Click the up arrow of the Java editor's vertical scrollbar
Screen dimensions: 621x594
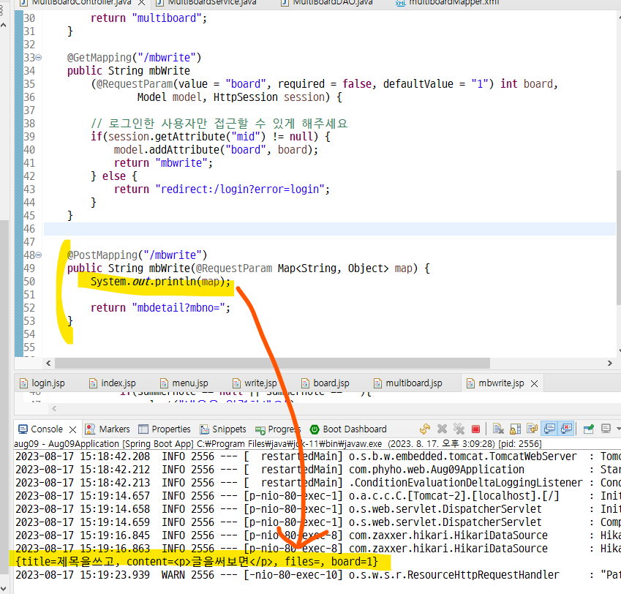[x=619, y=17]
